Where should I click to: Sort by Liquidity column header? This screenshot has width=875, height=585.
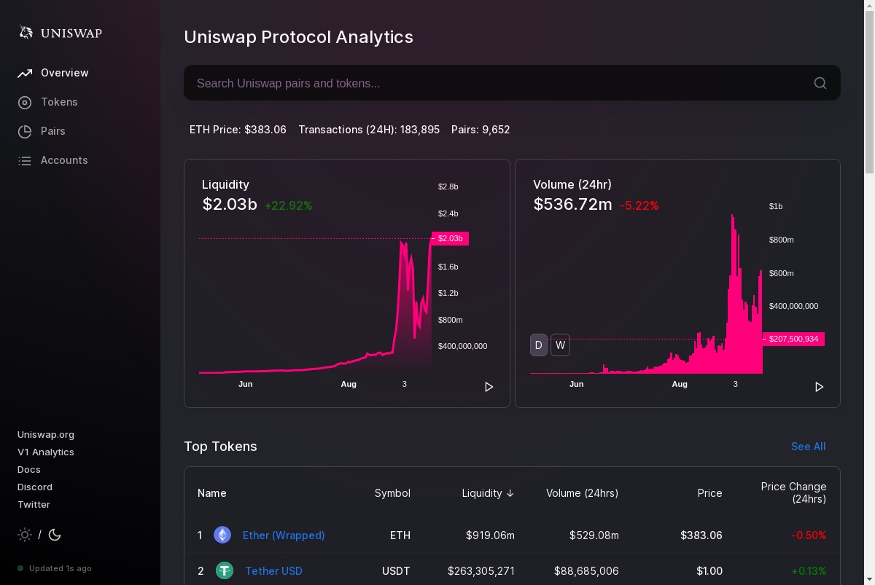pos(488,493)
